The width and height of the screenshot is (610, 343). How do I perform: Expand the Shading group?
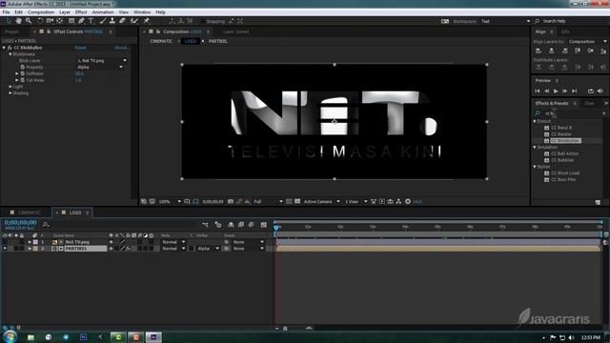pos(10,93)
